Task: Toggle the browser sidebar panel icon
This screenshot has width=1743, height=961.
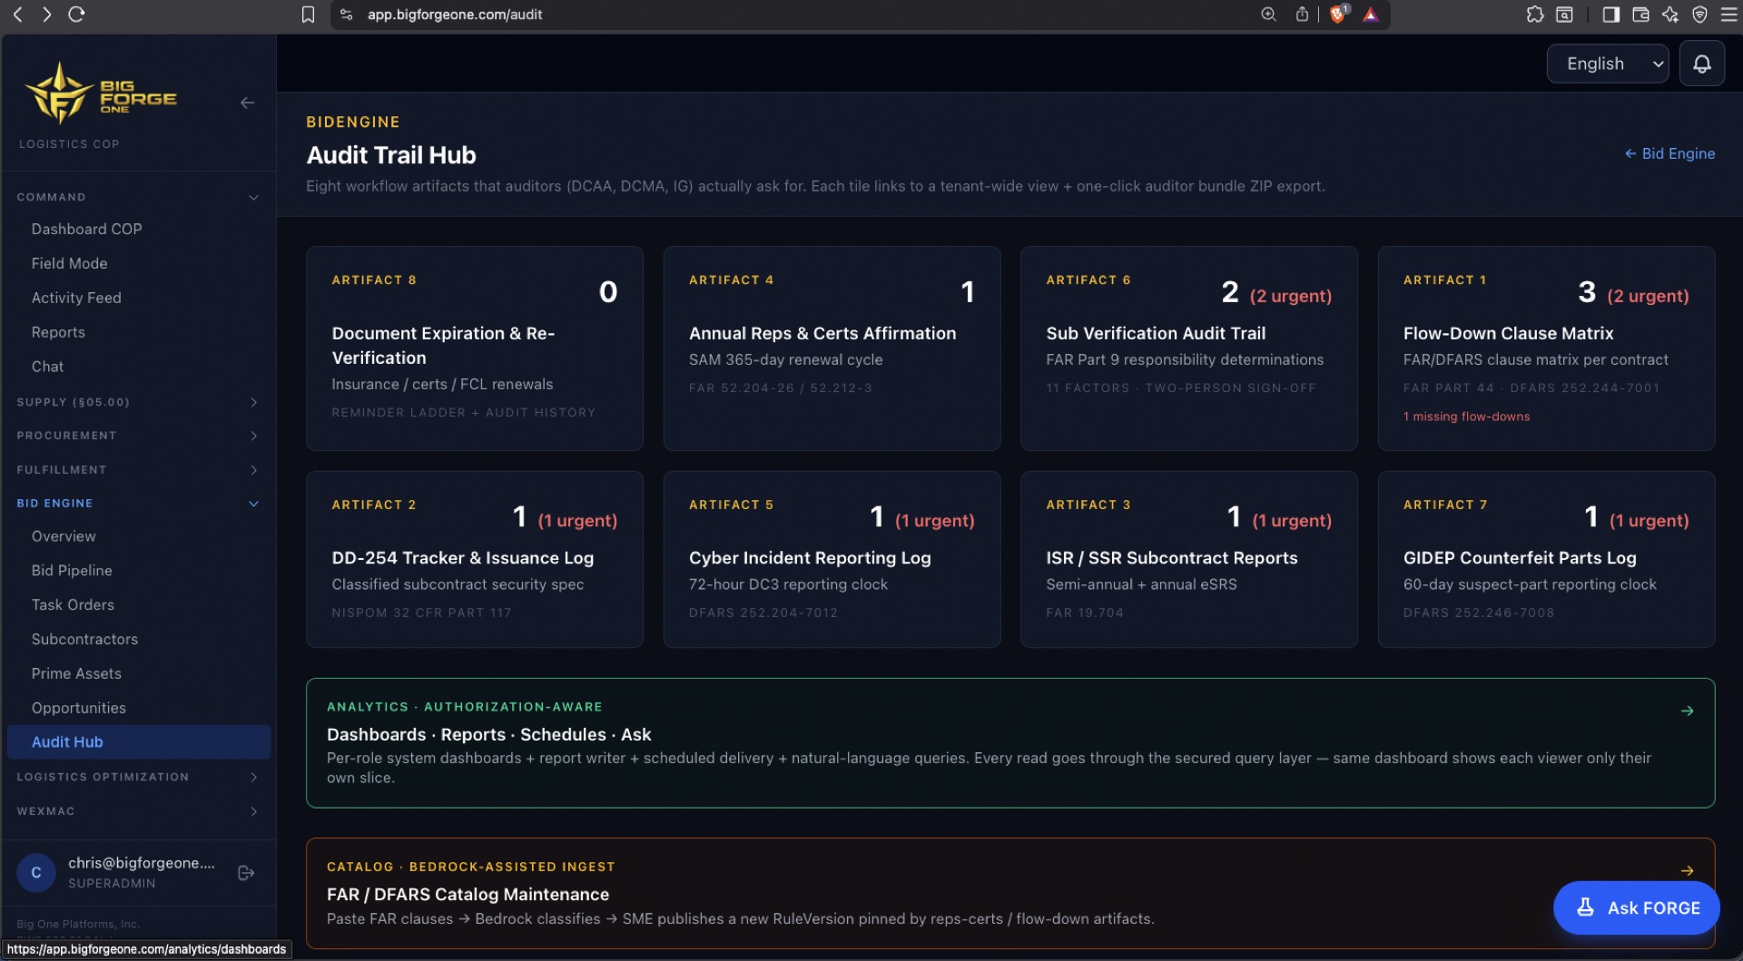Action: 1611,15
